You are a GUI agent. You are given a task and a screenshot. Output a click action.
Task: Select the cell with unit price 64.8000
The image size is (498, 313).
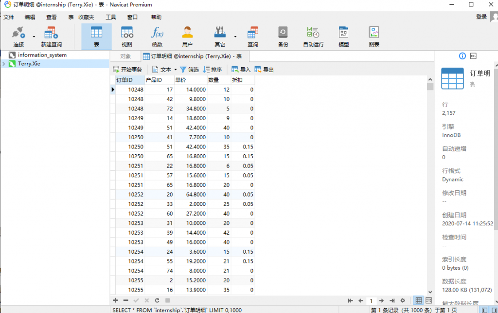point(191,195)
